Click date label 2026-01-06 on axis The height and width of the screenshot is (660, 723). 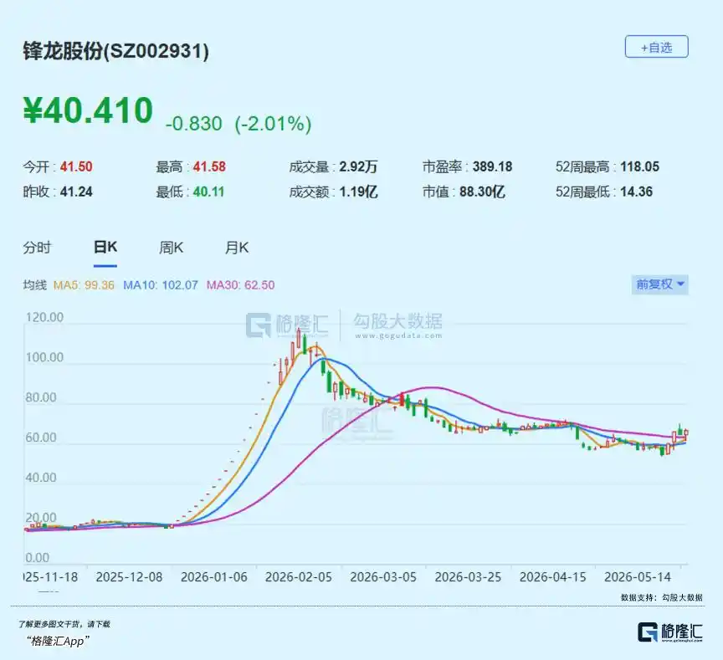click(214, 577)
